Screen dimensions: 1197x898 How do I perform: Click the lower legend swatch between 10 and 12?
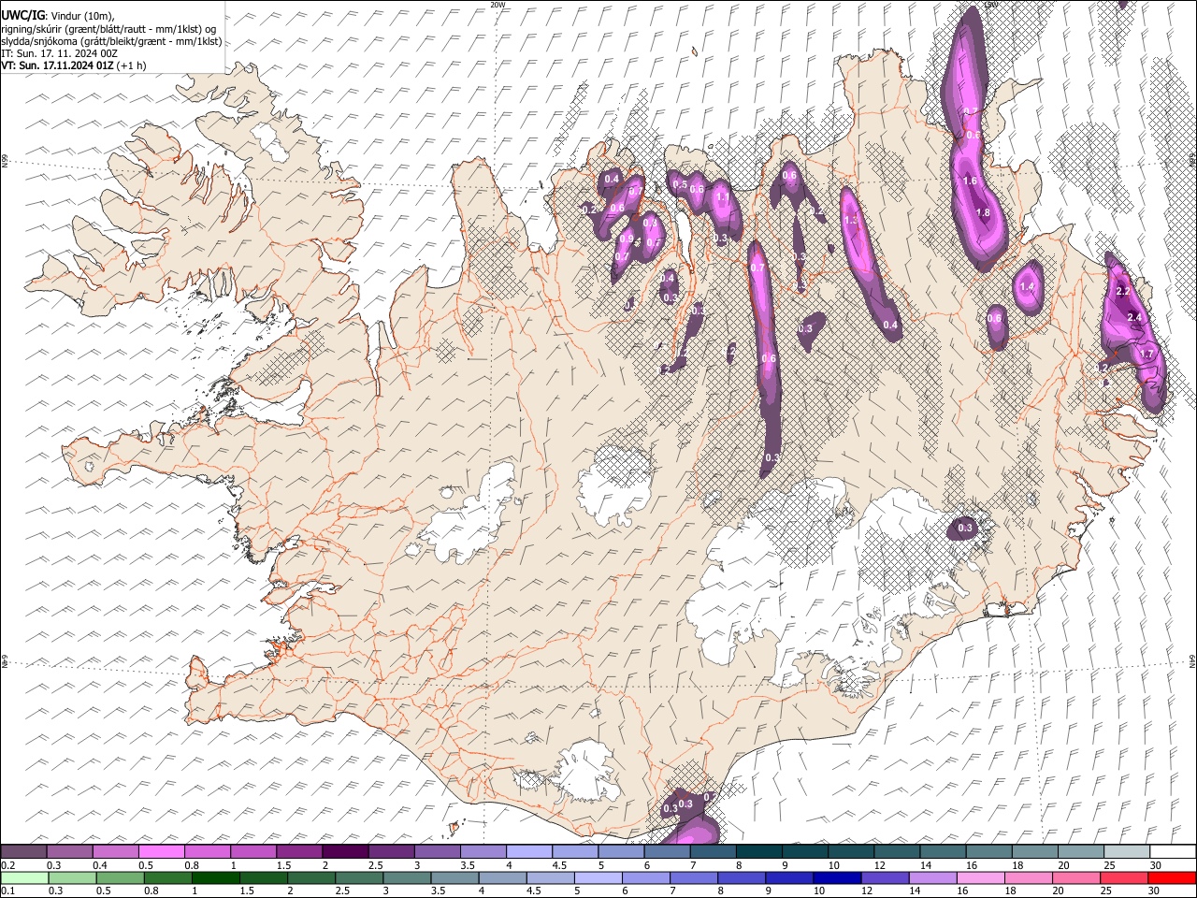pyautogui.click(x=836, y=877)
